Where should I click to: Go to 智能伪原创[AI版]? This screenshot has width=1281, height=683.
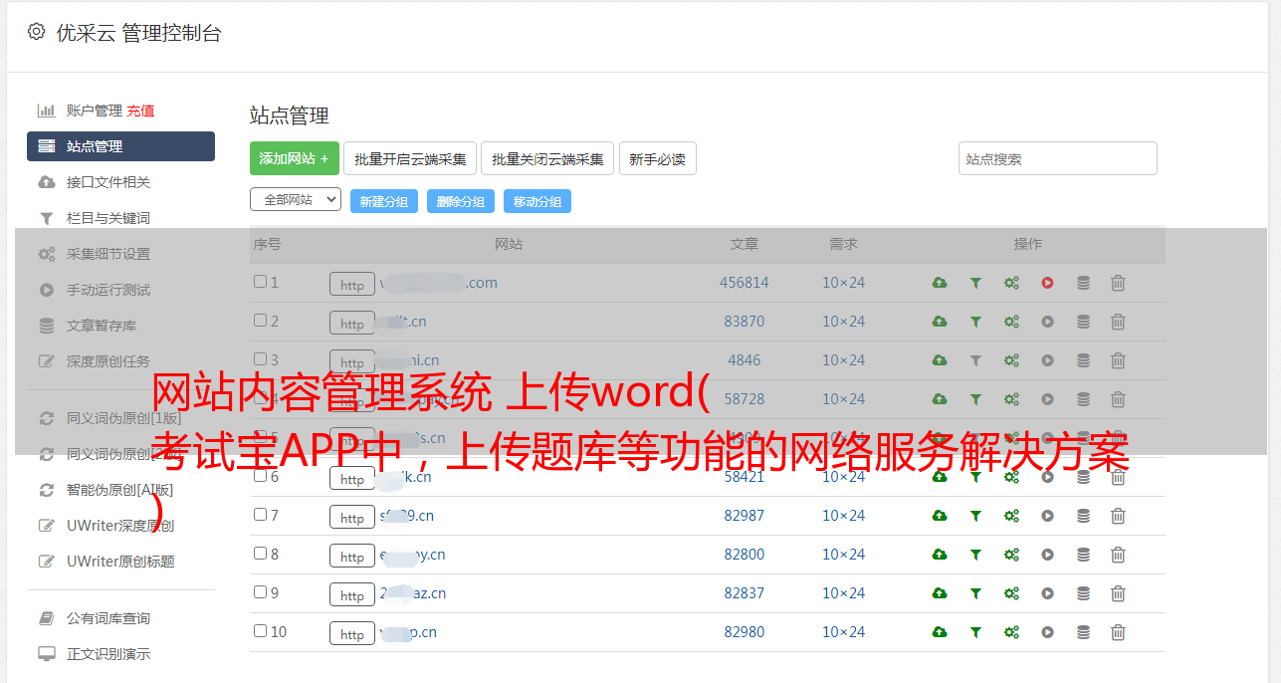(x=120, y=490)
